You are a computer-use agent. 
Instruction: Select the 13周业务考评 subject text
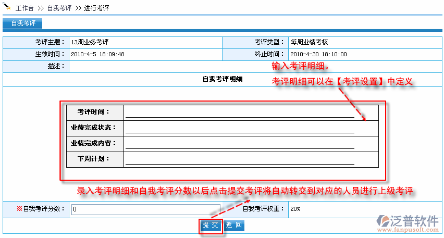[90, 43]
